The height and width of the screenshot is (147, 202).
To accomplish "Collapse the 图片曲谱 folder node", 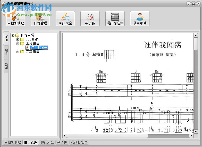I will [18, 44].
